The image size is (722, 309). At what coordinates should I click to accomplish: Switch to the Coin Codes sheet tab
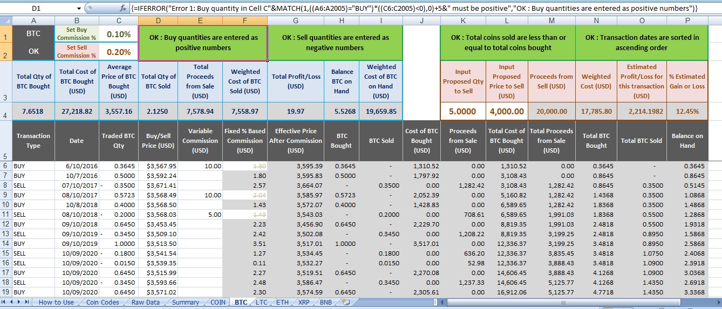[x=103, y=303]
